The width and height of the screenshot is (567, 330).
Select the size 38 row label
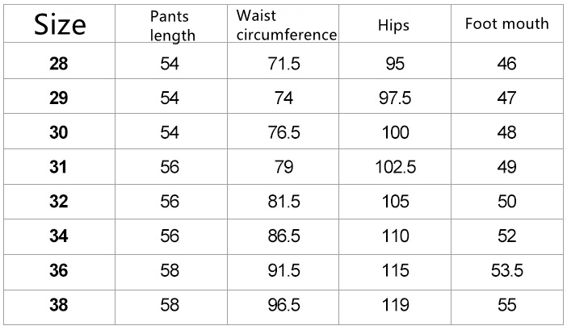coord(59,305)
